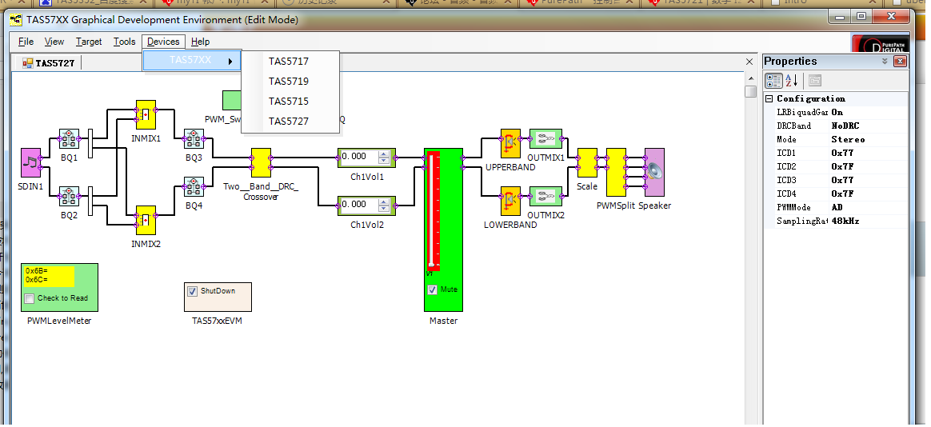Select the SamplingRate 48kHz property row
Viewport: 931px width, 427px height.
point(836,221)
